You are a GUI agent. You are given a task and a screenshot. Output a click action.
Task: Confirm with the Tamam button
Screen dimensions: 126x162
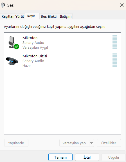pos(60,157)
